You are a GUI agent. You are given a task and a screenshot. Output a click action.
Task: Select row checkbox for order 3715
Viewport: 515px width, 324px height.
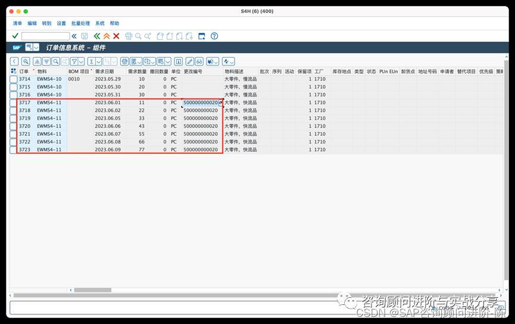14,87
